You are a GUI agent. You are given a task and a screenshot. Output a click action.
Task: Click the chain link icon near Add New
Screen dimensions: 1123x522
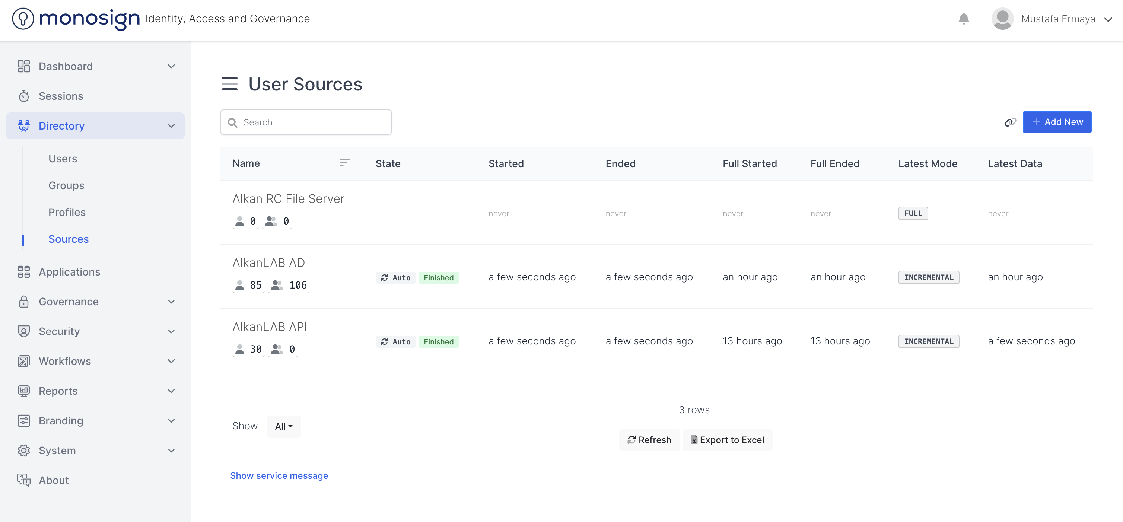(1010, 122)
